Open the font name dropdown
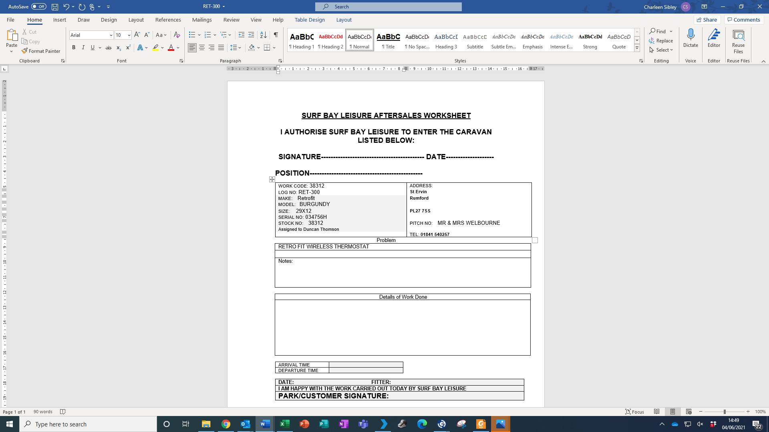Image resolution: width=769 pixels, height=432 pixels. pos(111,35)
